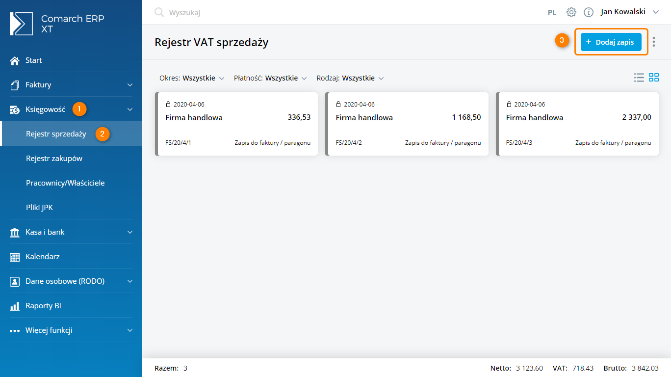Viewport: 671px width, 377px height.
Task: Change language with the PL link
Action: pos(552,13)
